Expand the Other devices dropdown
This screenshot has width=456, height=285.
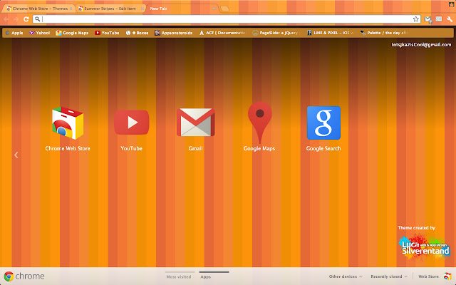coord(346,276)
